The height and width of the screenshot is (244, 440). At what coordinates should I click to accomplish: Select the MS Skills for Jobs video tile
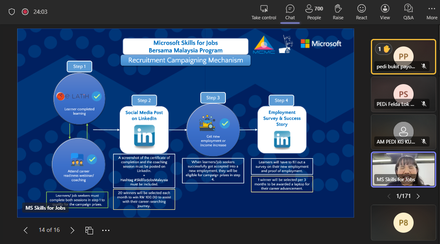point(404,169)
